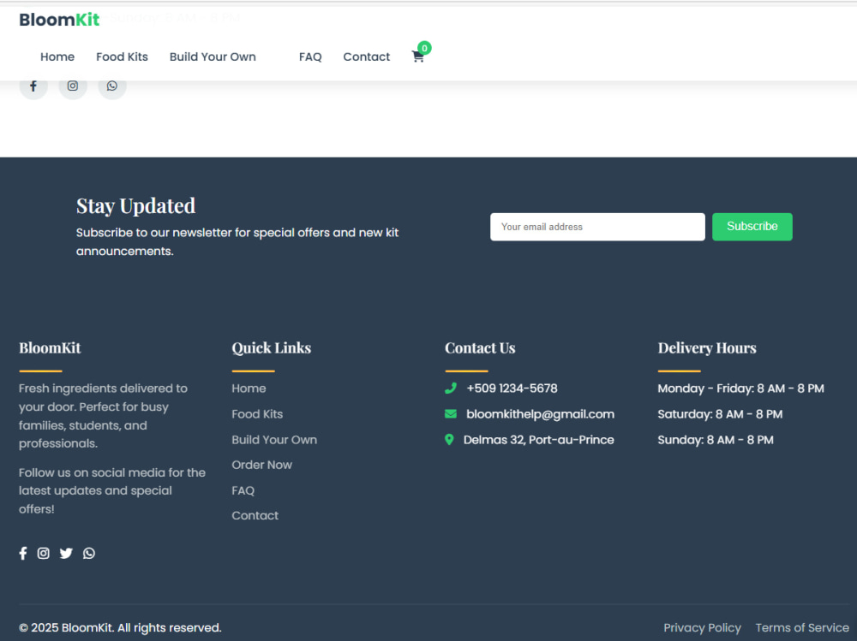Click email bloomkithelp@gmail.com
857x641 pixels.
click(540, 414)
